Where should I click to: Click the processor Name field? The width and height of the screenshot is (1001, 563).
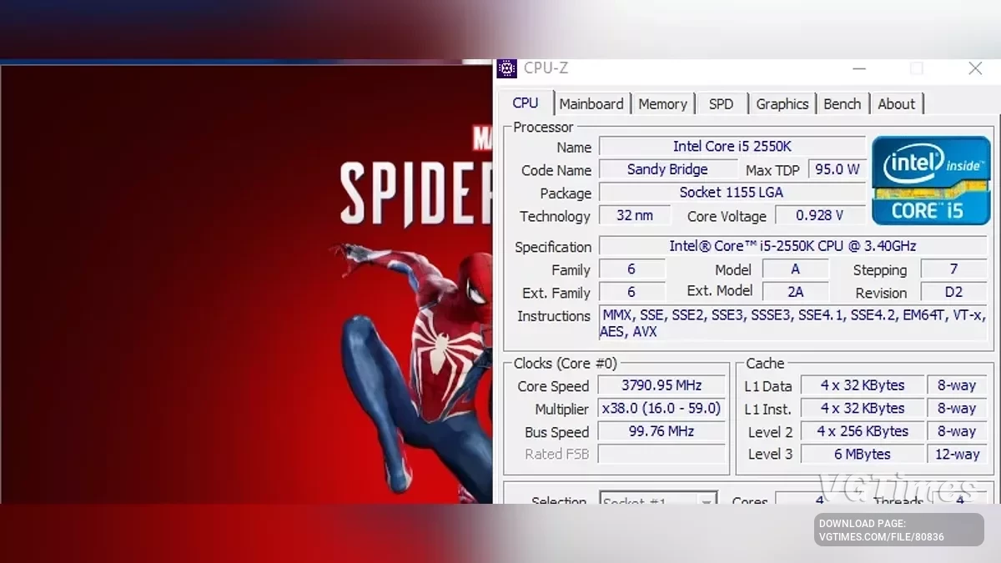tap(730, 146)
